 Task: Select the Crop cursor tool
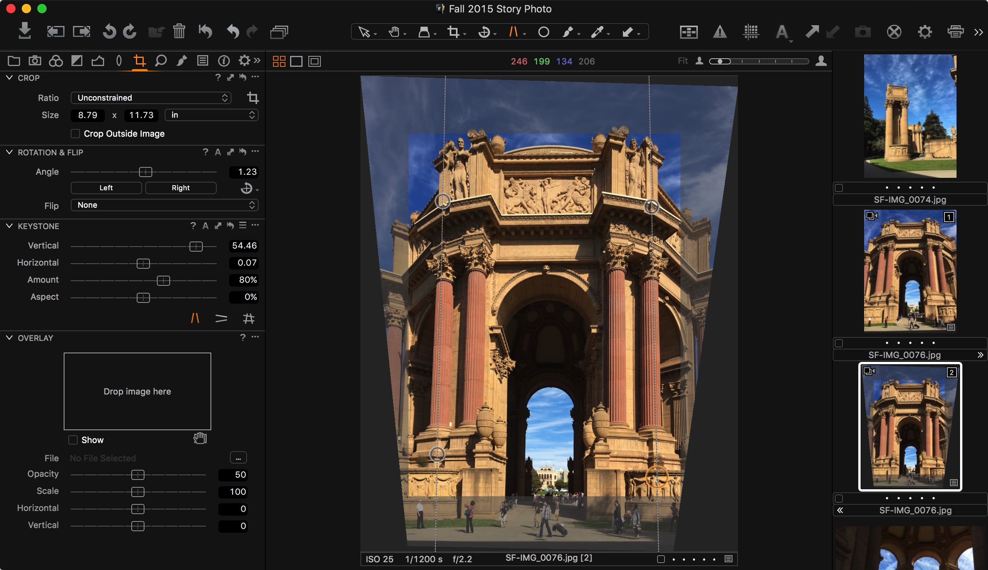coord(453,32)
